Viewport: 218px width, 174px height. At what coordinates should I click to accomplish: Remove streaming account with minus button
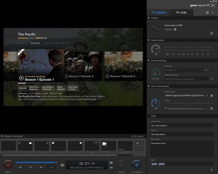[x=212, y=70]
